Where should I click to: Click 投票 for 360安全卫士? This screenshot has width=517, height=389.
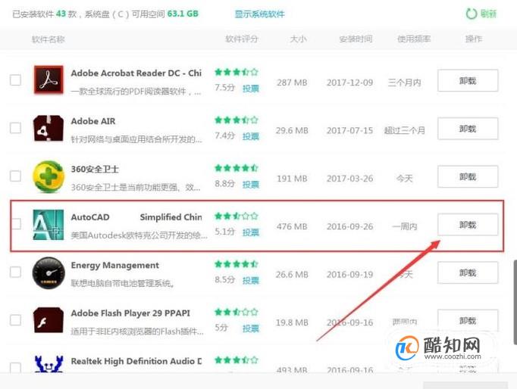click(x=251, y=185)
